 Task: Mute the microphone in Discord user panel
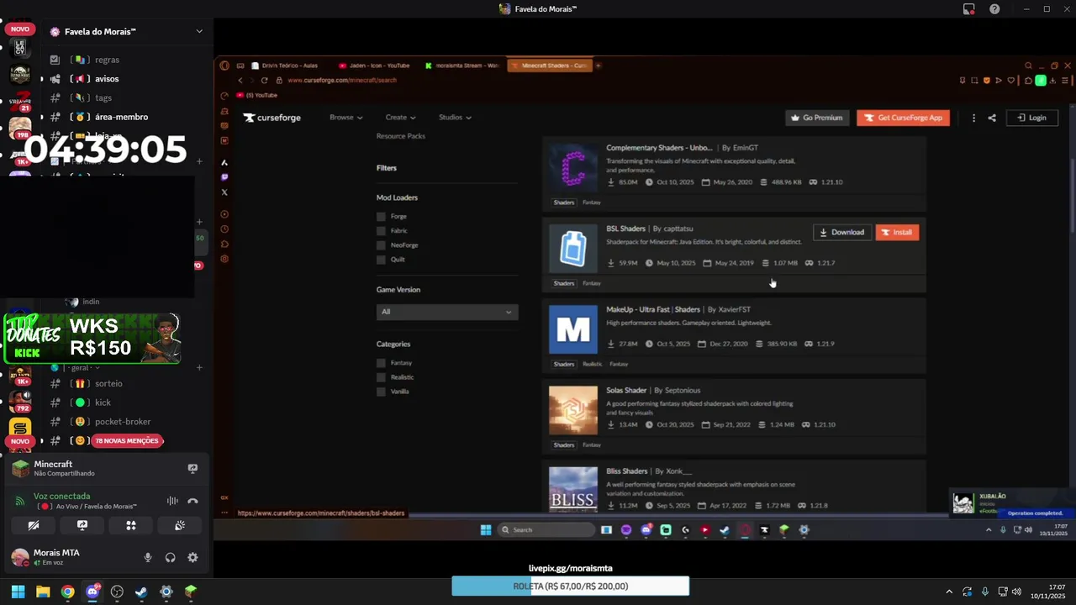coord(148,557)
